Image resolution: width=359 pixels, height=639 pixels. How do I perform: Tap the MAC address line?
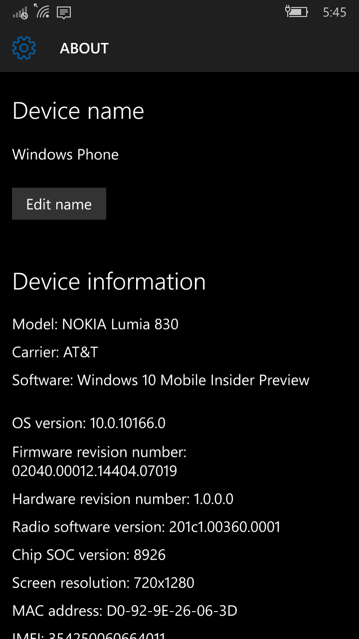click(125, 611)
